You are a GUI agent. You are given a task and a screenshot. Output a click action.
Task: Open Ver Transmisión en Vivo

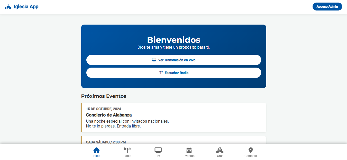(x=174, y=60)
